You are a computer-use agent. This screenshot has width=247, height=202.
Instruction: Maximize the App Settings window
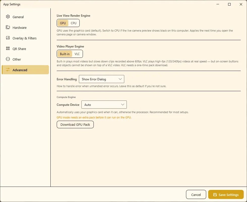pos(229,4)
